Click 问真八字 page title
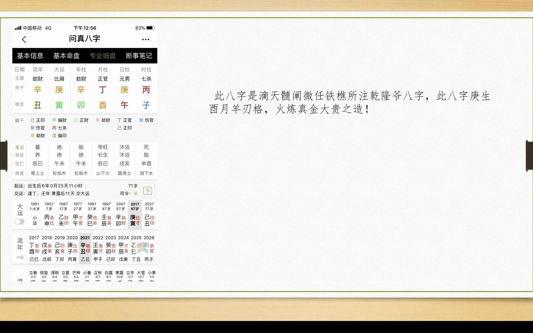 click(x=85, y=39)
